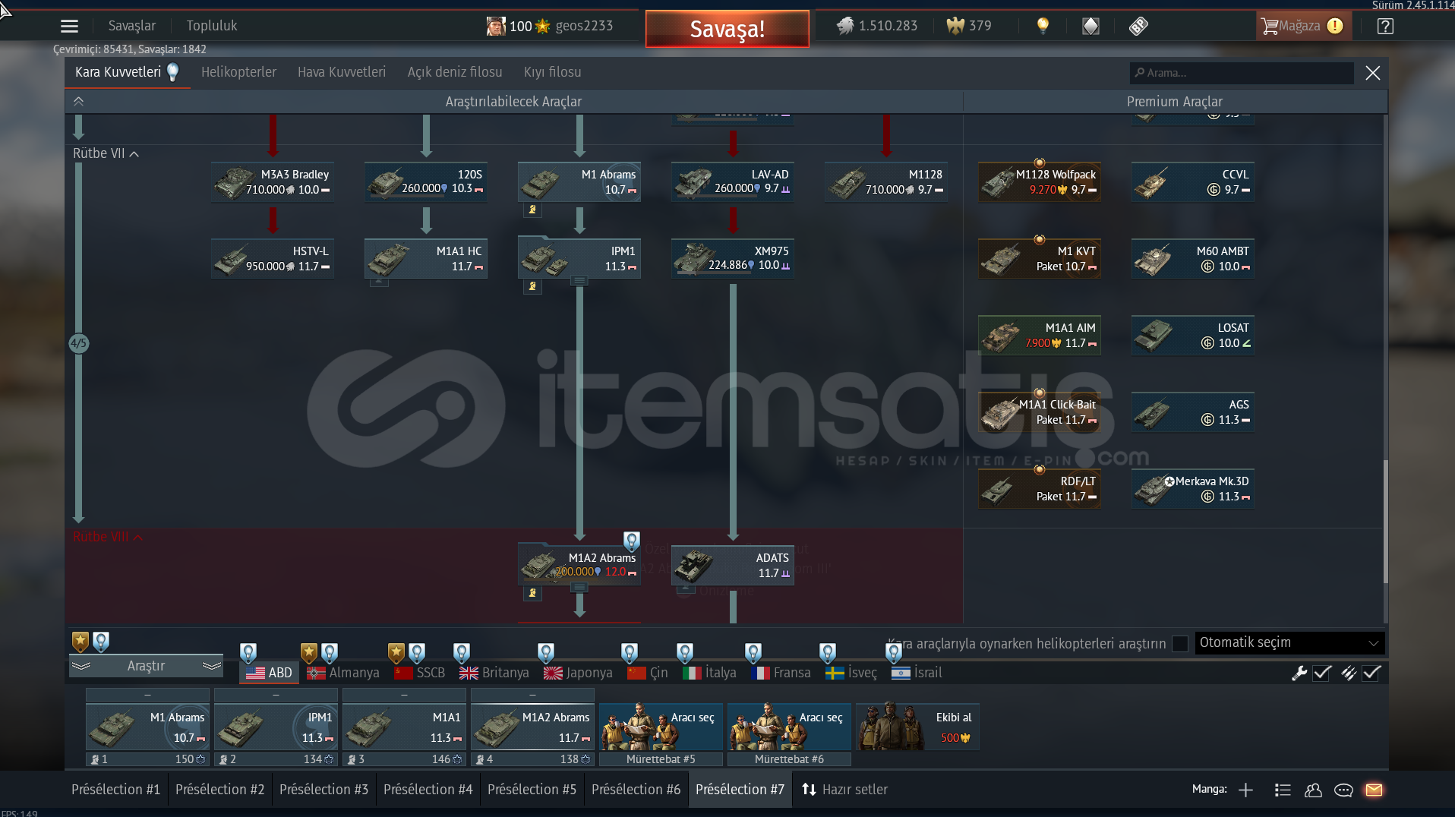Screen dimensions: 1455x817
Task: Toggle the automatic repair checkbox
Action: pos(1322,673)
